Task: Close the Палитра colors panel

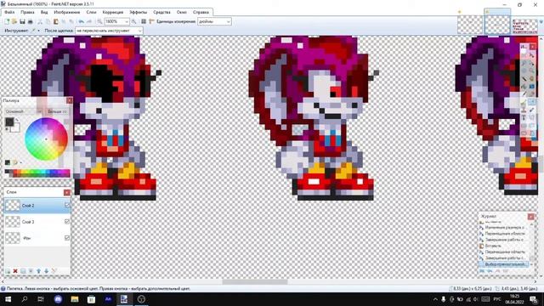Action: pos(70,100)
